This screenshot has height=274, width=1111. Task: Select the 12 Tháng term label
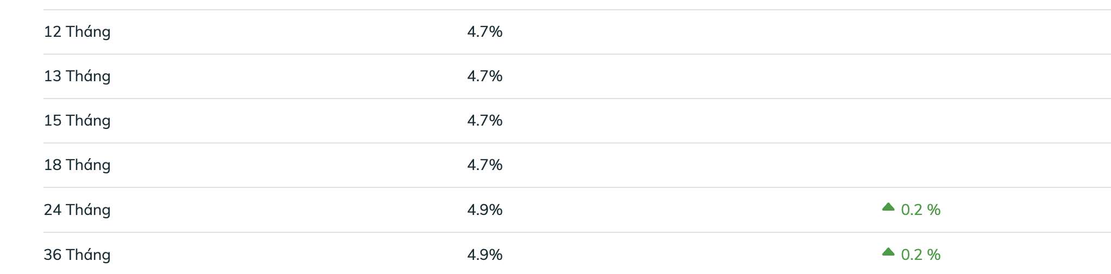(77, 32)
